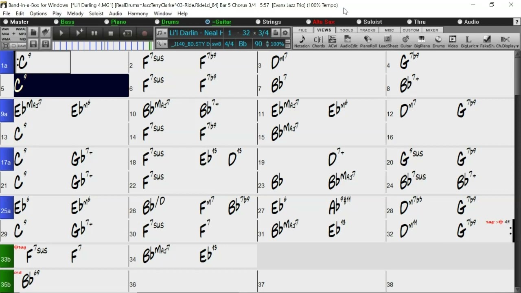
Task: Click Play and generate new arrangement
Action: tap(79, 33)
